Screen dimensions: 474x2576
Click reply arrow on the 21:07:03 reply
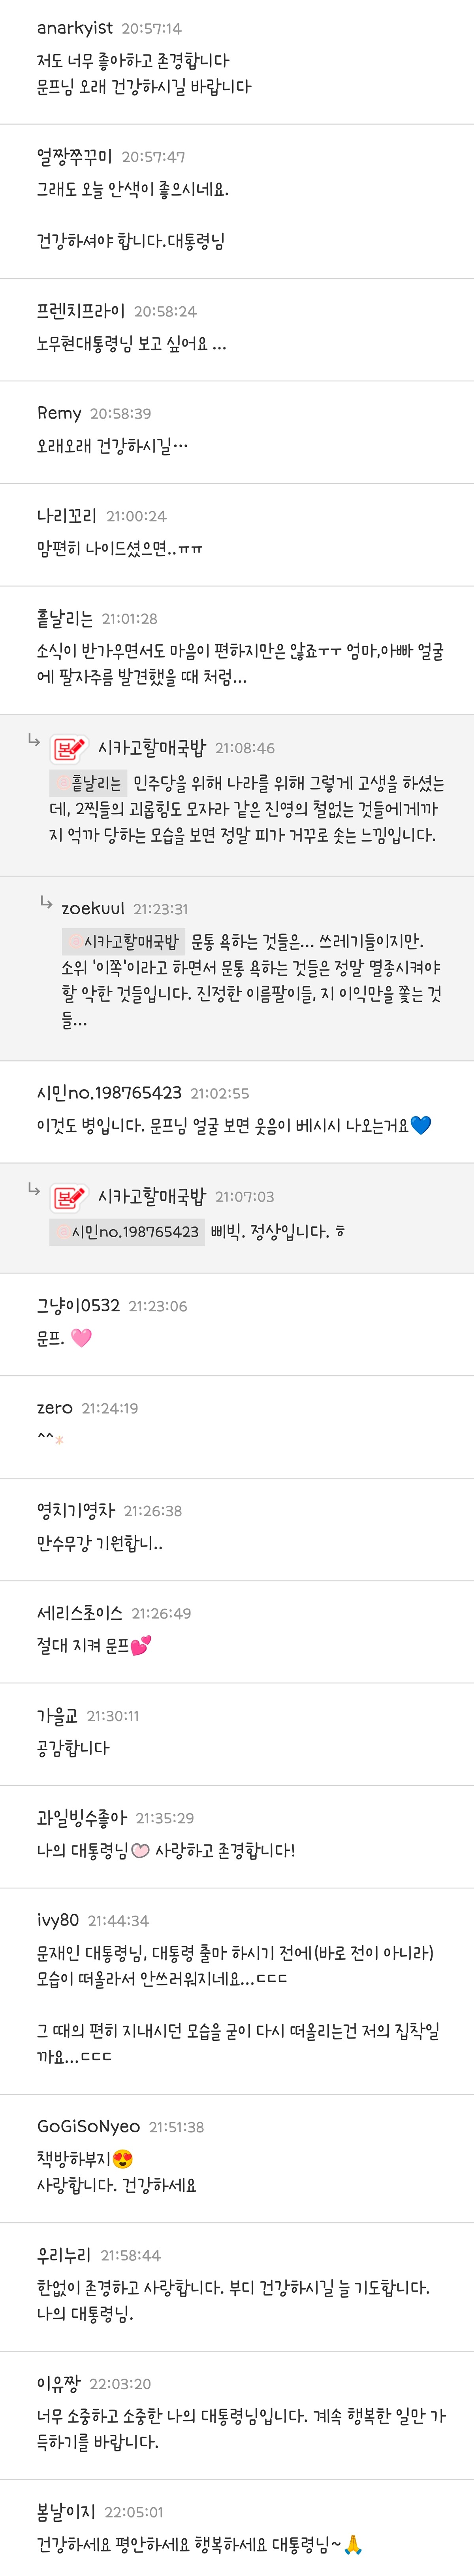coord(33,1190)
